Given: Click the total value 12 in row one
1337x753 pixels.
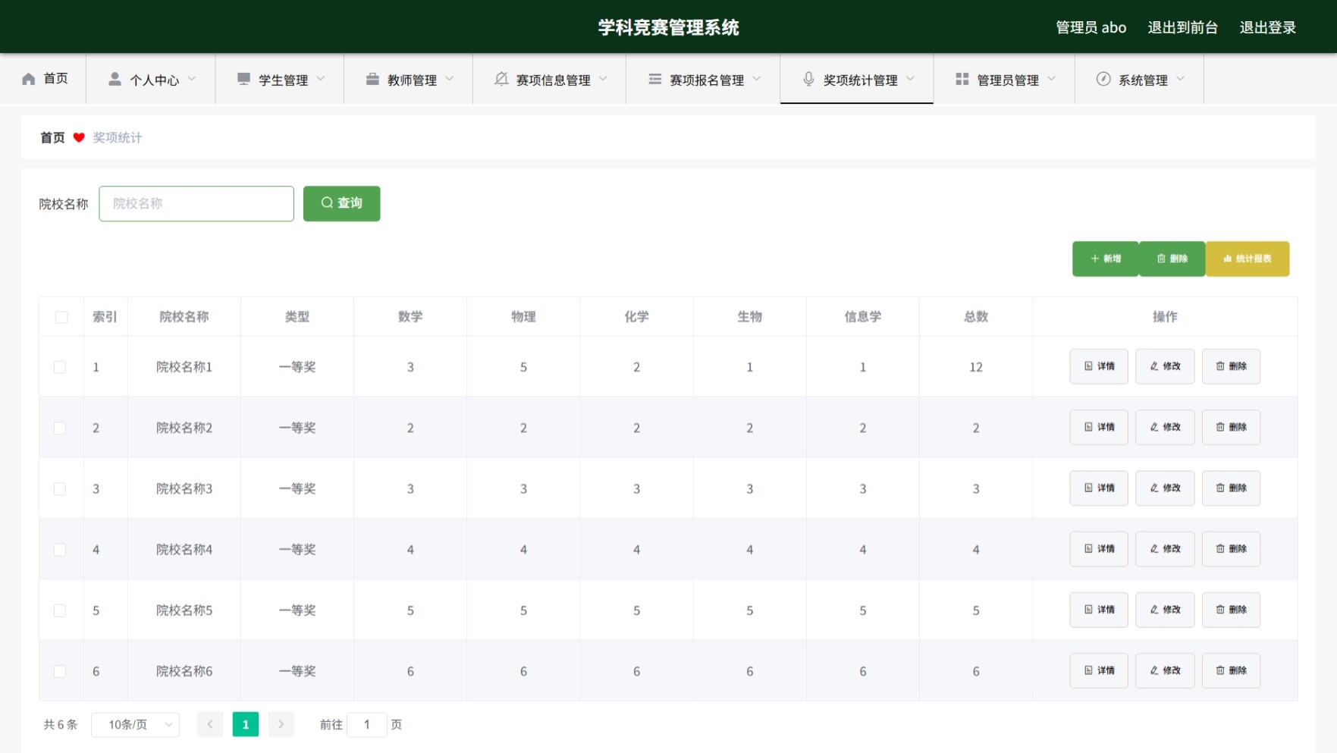Looking at the screenshot, I should [976, 367].
